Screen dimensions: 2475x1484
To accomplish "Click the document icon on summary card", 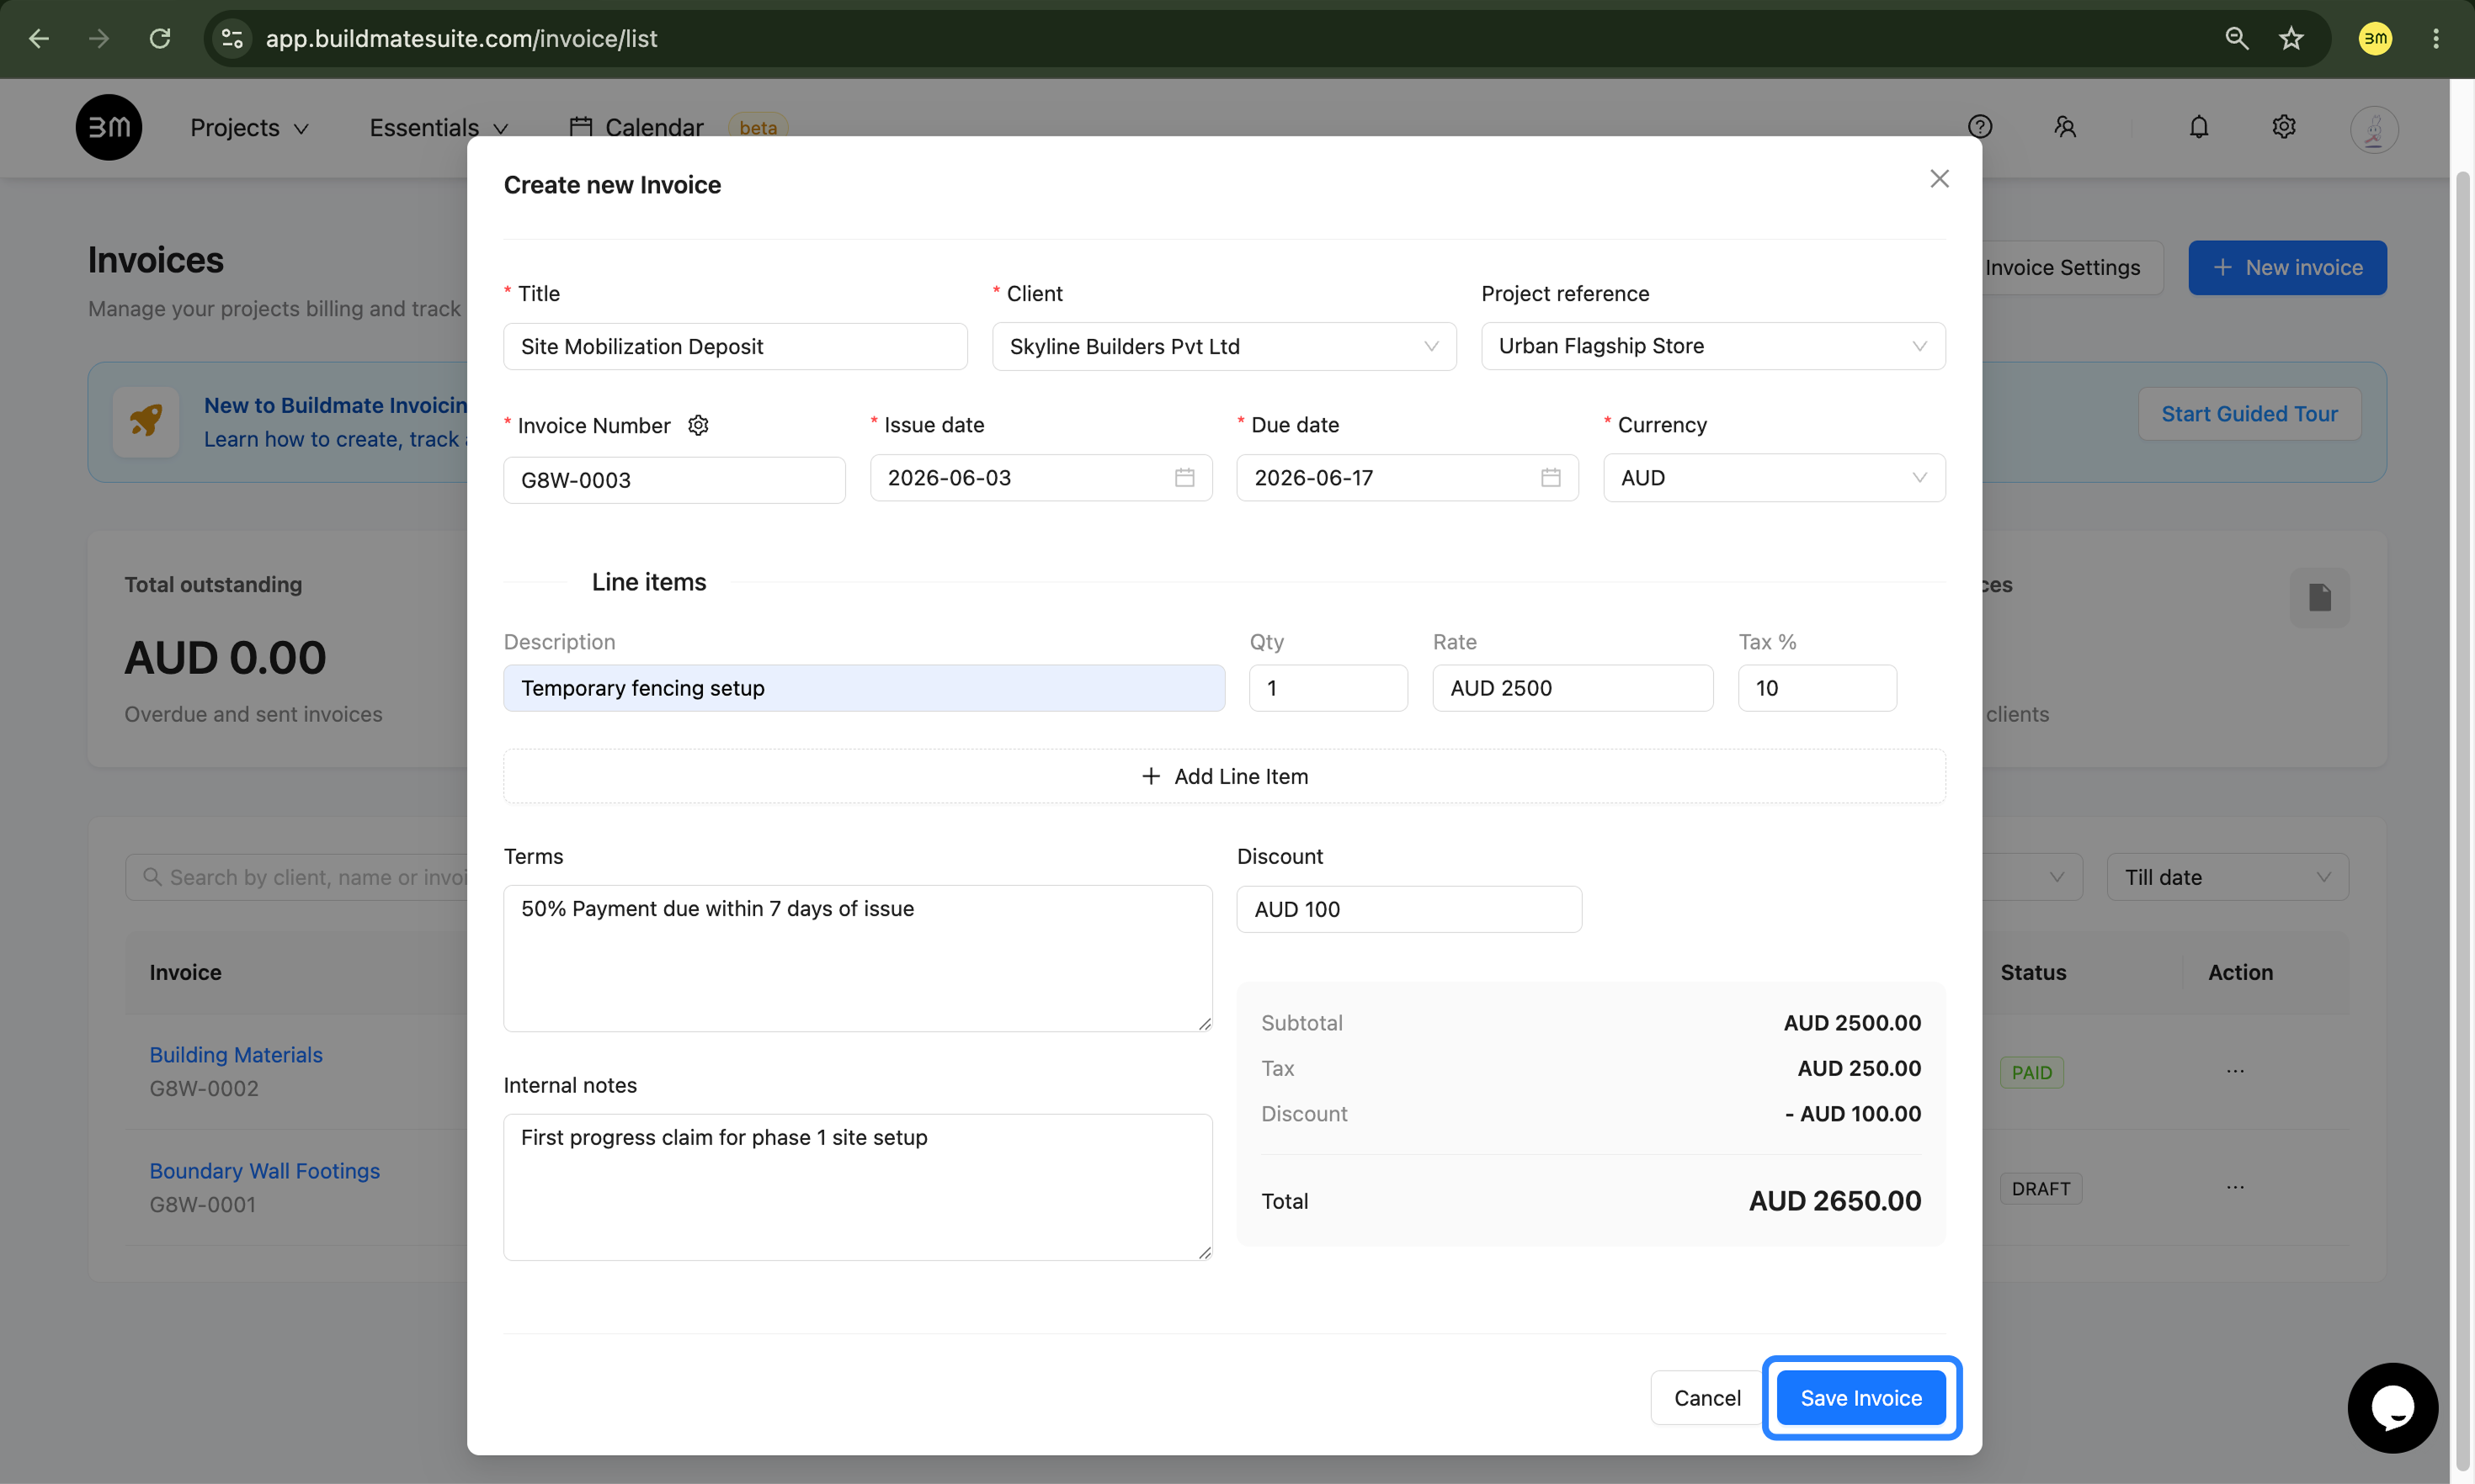I will [2320, 597].
